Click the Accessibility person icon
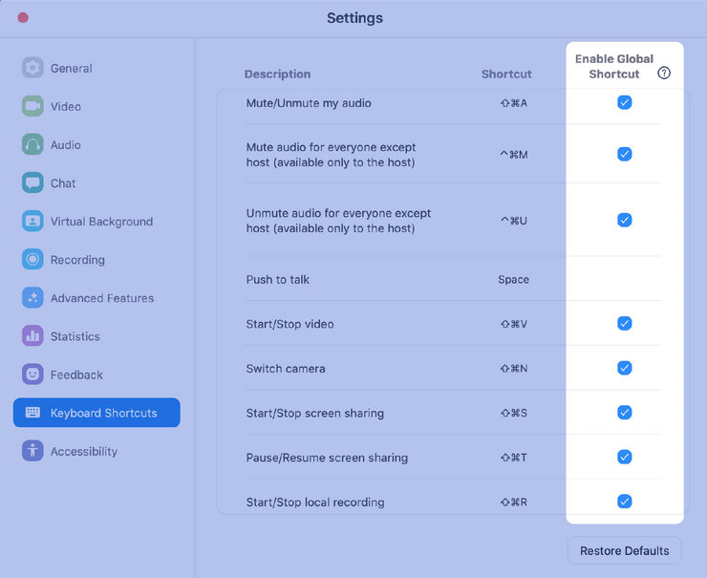The image size is (707, 578). 33,451
